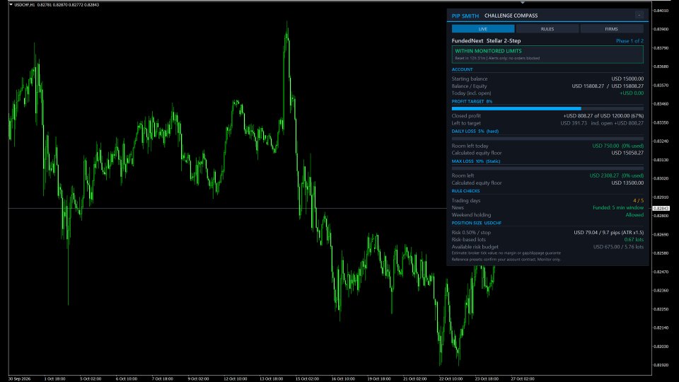Collapse the Challenge Compass panel with minimize button
Viewport: 679px width, 382px height.
pyautogui.click(x=639, y=15)
